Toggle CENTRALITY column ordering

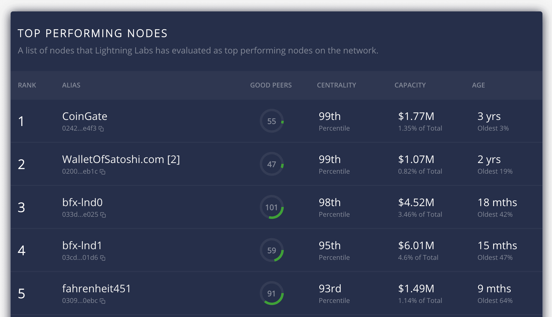[x=336, y=85]
